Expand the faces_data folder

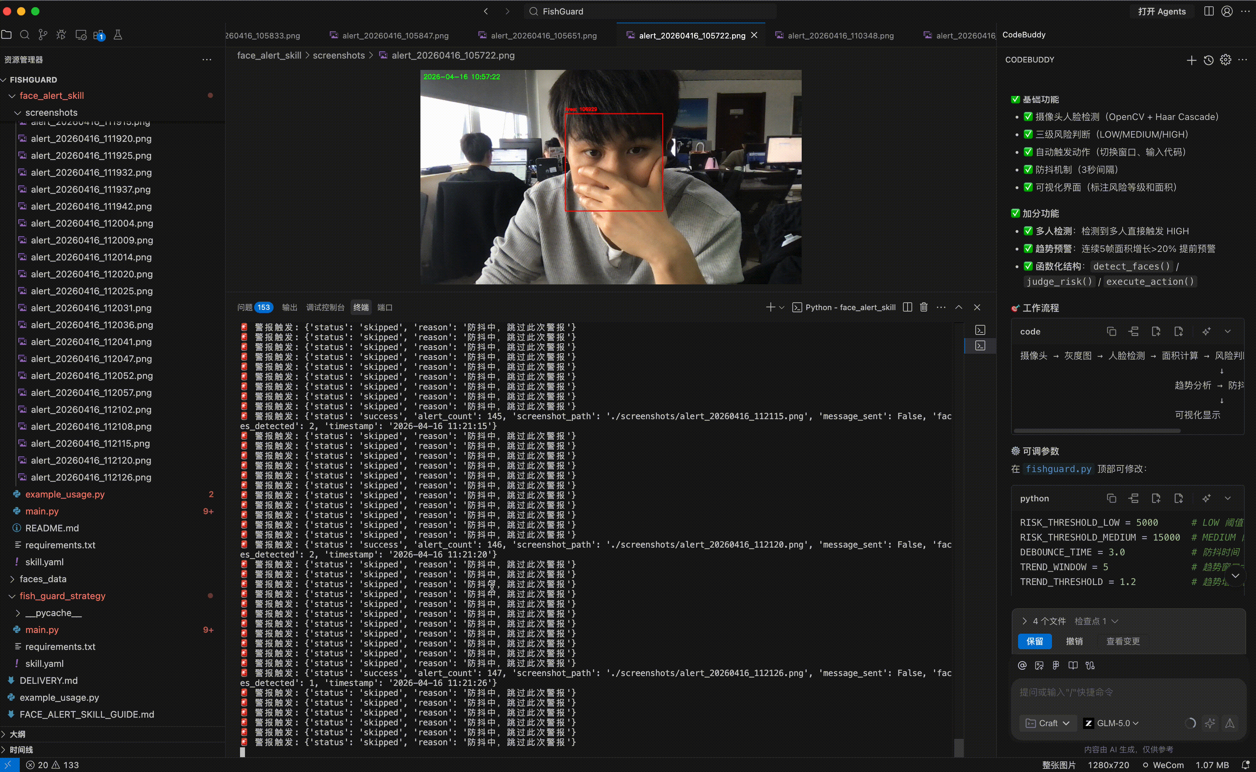[x=12, y=579]
